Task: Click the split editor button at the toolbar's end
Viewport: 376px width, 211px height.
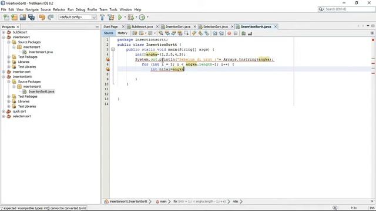Action: 372,33
